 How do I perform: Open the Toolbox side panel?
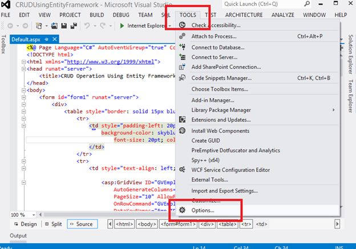point(3,44)
